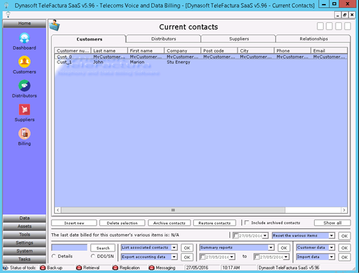Tick the report start date checkbox

202,257
